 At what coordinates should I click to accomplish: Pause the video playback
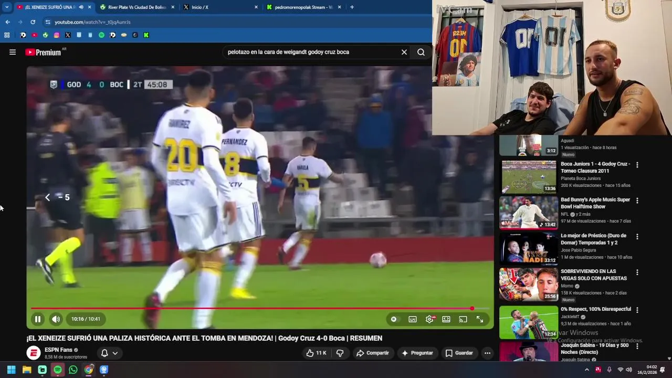pos(38,319)
